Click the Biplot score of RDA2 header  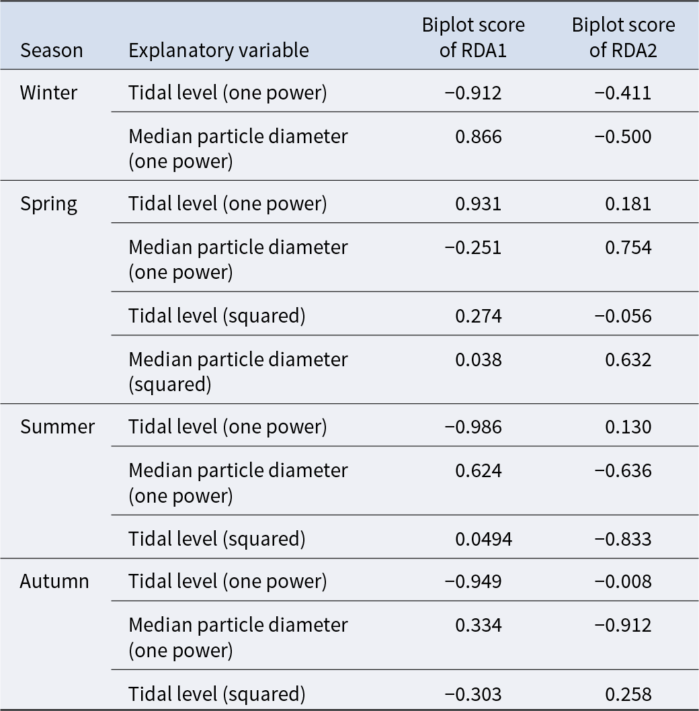pyautogui.click(x=623, y=38)
